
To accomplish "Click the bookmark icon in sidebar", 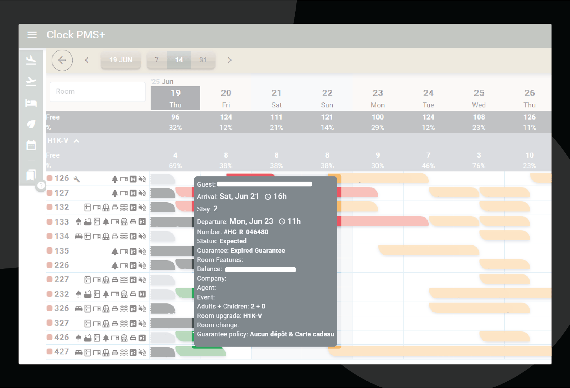I will tap(31, 175).
